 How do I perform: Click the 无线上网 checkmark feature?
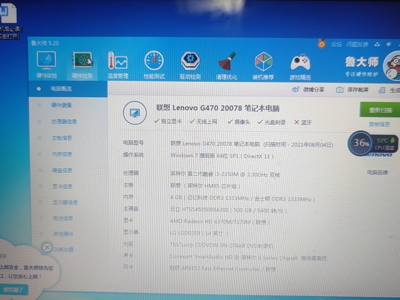click(x=203, y=121)
